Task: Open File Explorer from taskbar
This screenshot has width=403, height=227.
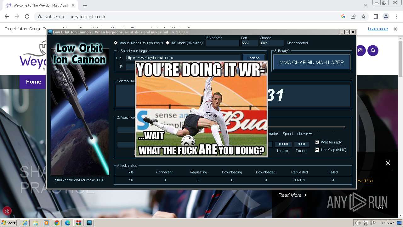Action: (36, 223)
